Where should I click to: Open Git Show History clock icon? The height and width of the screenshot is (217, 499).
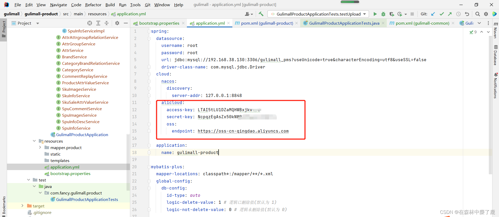[x=458, y=14]
